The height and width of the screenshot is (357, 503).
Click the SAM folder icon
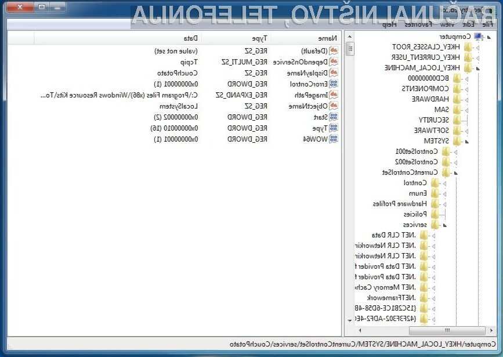tap(457, 110)
